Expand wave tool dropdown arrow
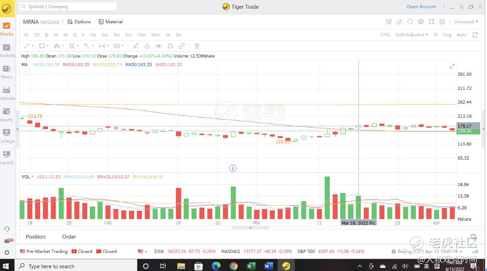Viewport: 487px width, 271px height. click(x=62, y=46)
